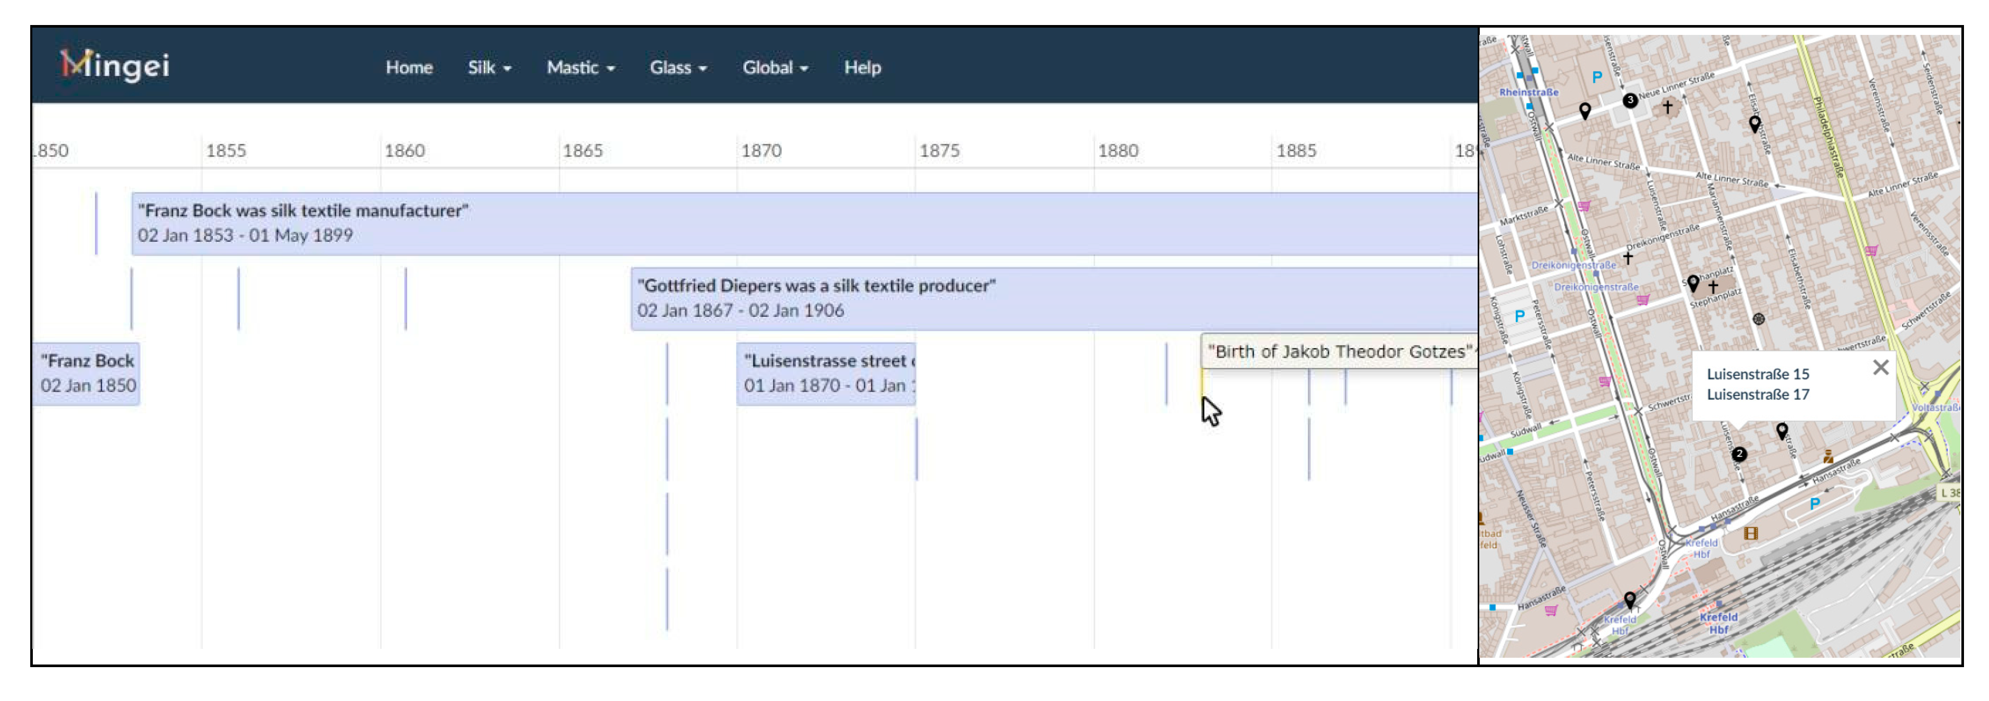The image size is (1989, 701).
Task: Expand the Mastic dropdown menu
Action: click(580, 68)
